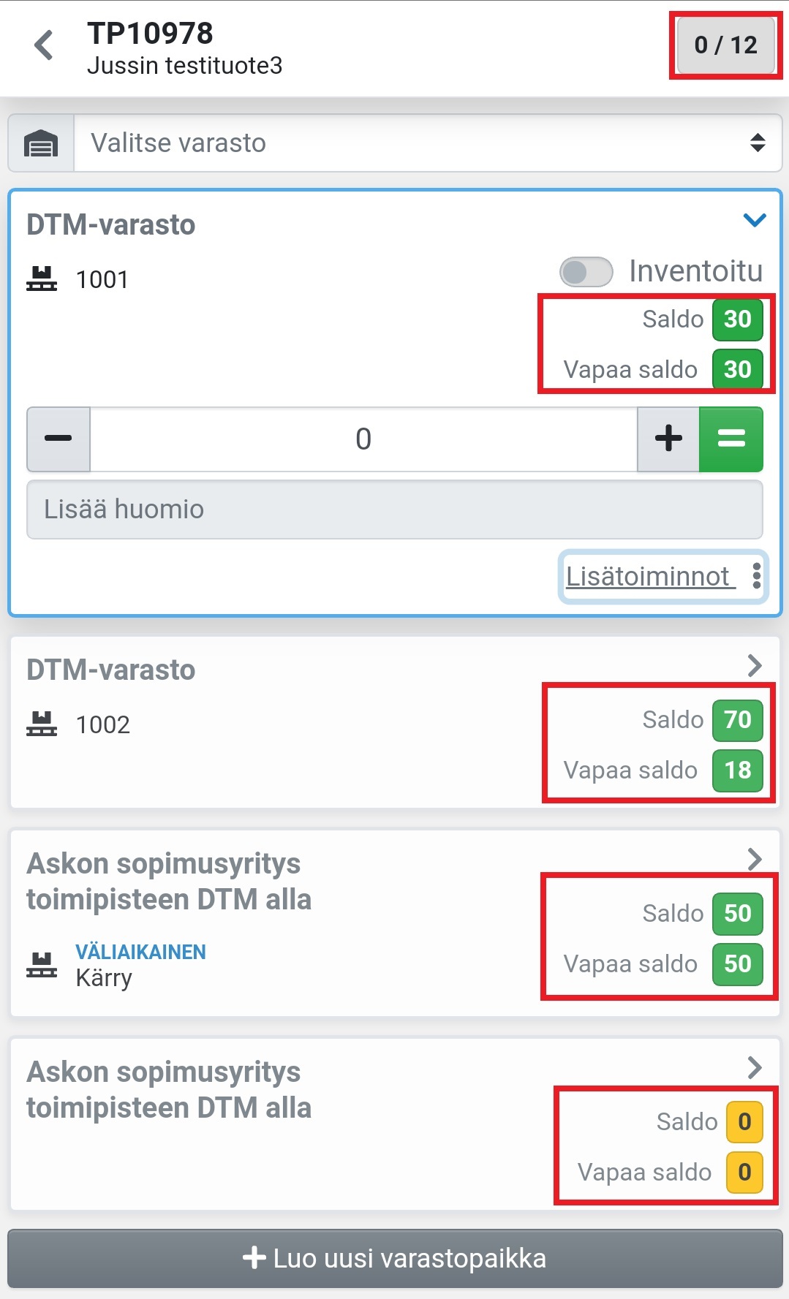Expand the DTM-varasto 1002 location
This screenshot has height=1299, width=789.
click(755, 665)
